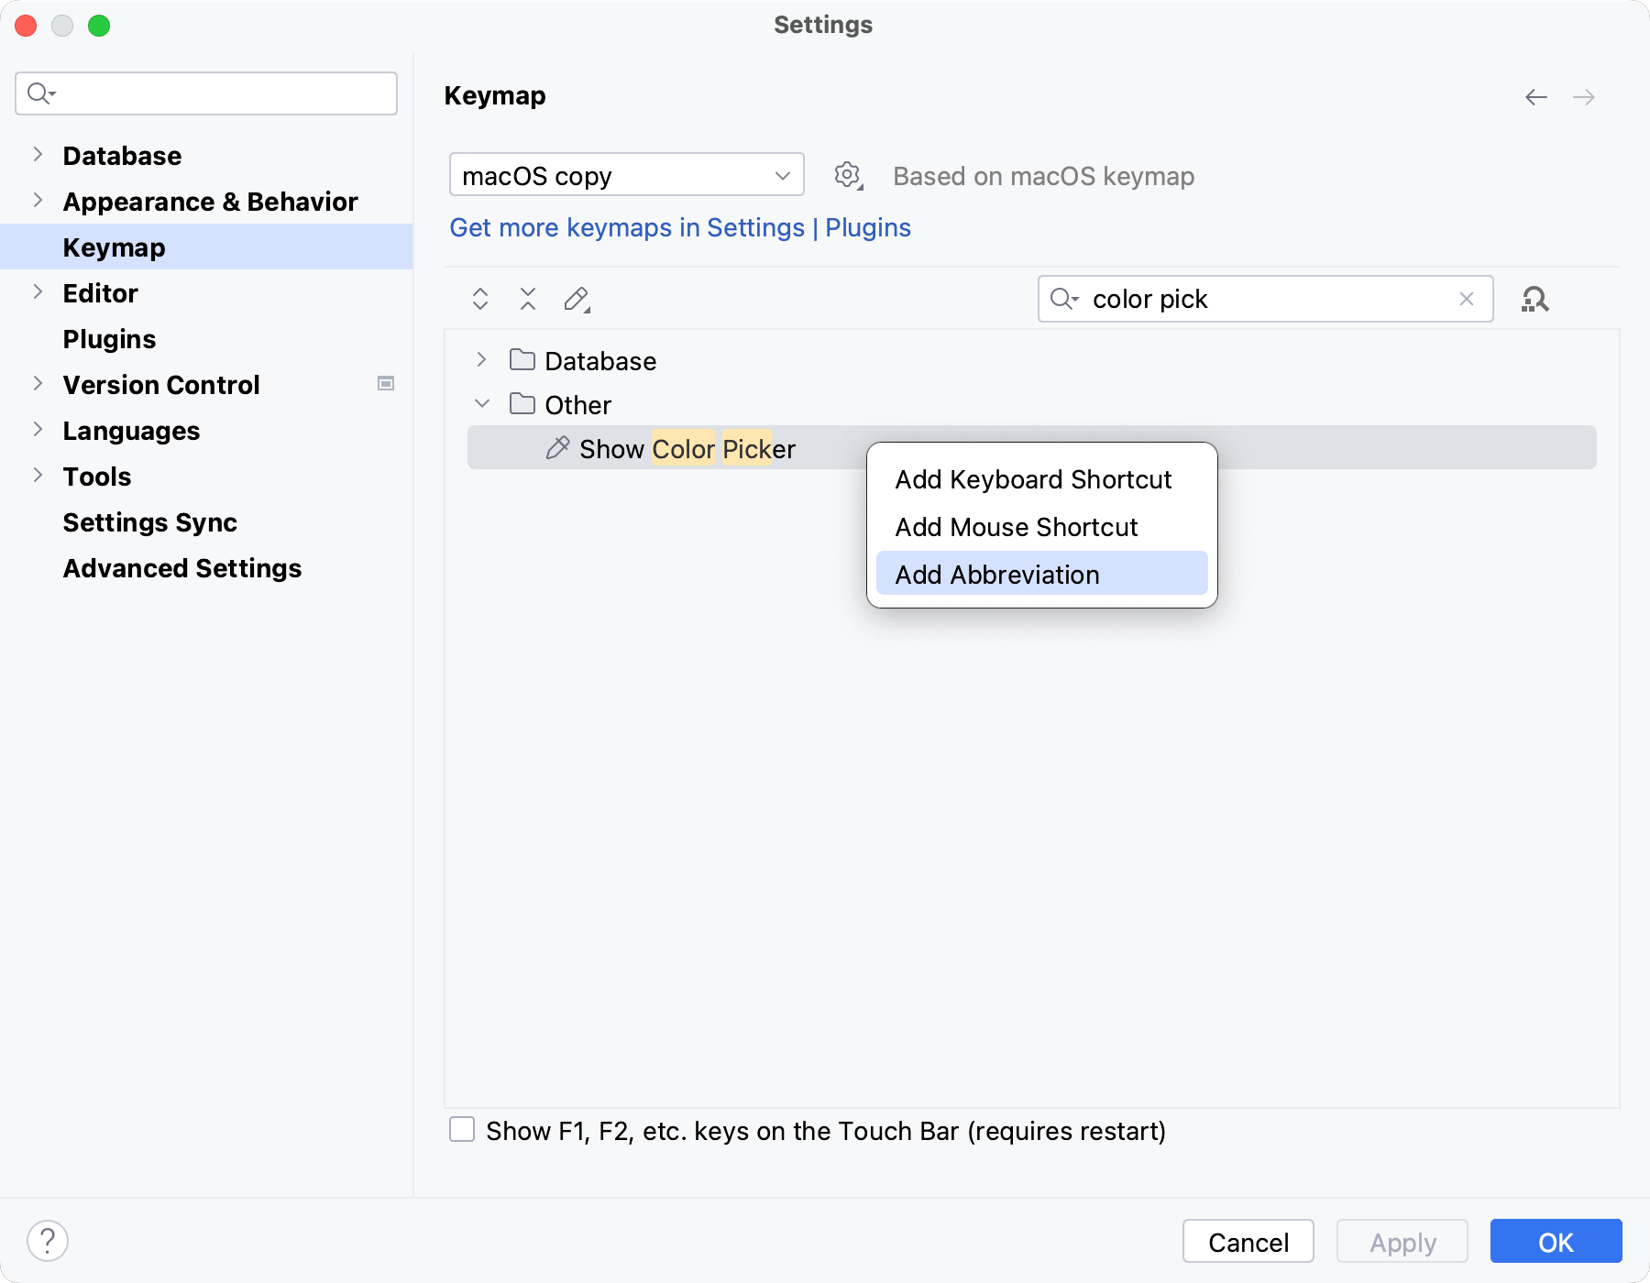
Task: Click the Version Control project-level settings icon
Action: (x=386, y=384)
